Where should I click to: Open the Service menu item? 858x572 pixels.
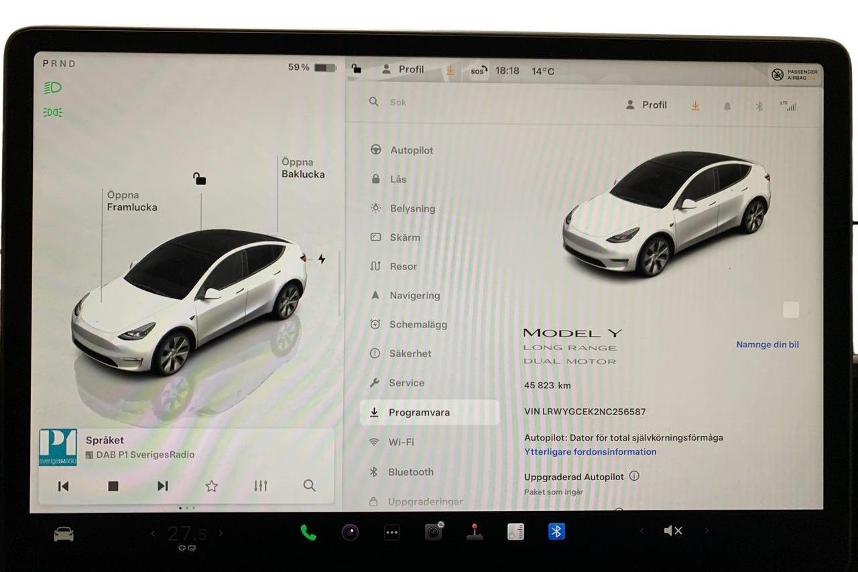point(397,383)
